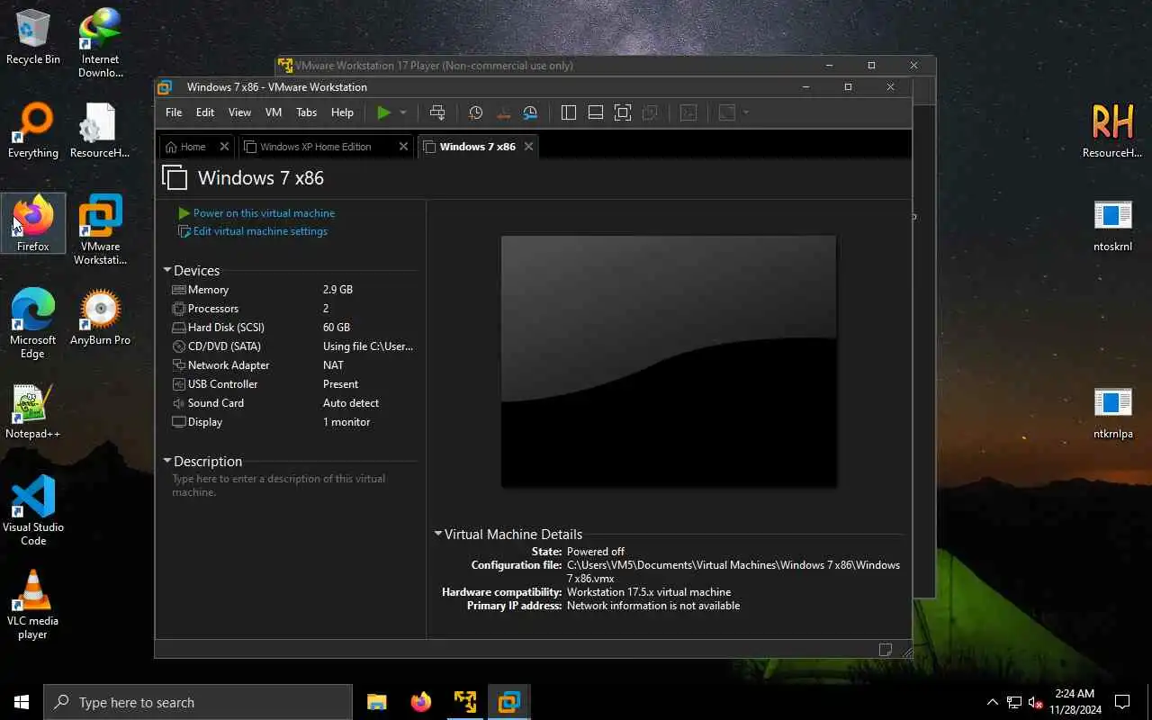Select the VMware Workstation desktop shortcut
This screenshot has height=720, width=1152.
pos(100,229)
